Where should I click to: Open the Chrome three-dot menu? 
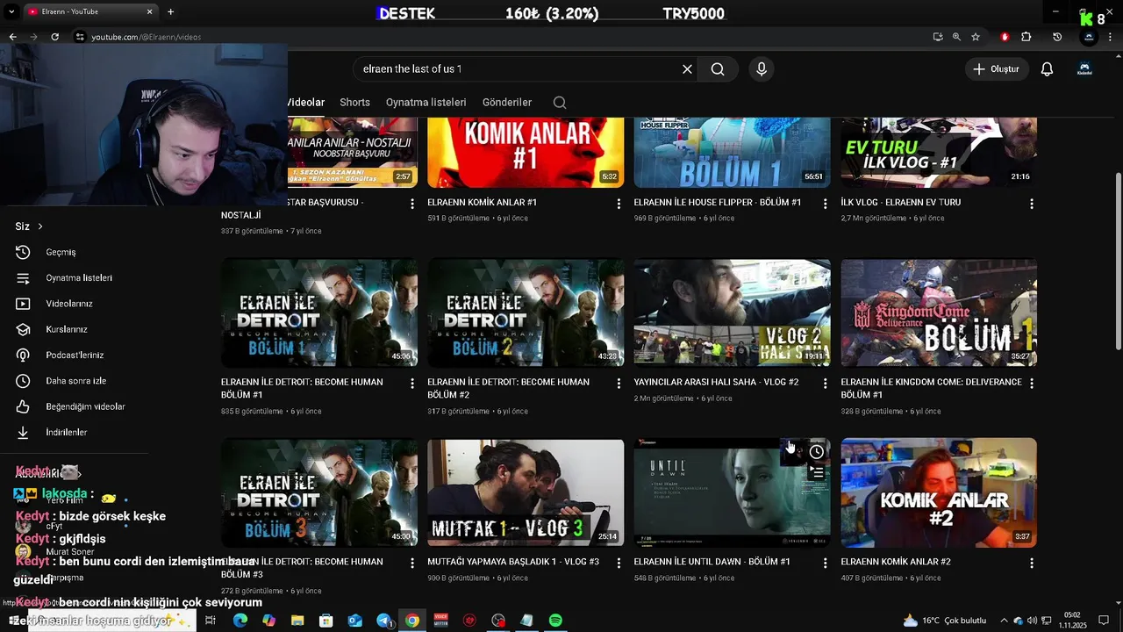point(1112,37)
